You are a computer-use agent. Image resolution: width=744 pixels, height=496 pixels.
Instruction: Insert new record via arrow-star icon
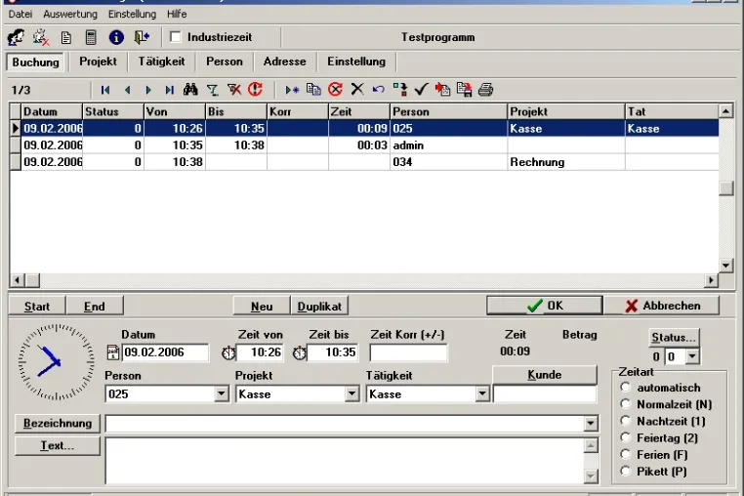pyautogui.click(x=292, y=90)
